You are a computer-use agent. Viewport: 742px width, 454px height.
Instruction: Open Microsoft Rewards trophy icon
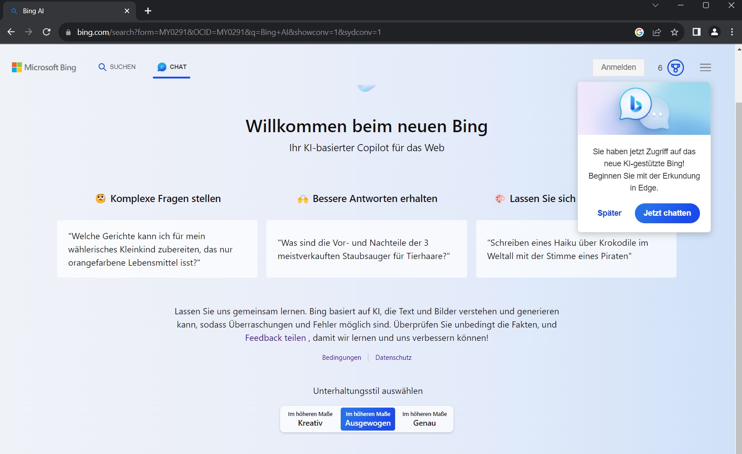(x=675, y=68)
